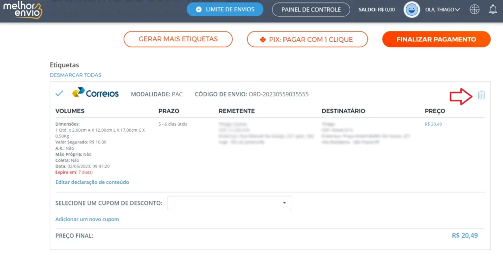Expand the Olá, Thiago account menu
Image resolution: width=503 pixels, height=256 pixels.
pos(443,10)
